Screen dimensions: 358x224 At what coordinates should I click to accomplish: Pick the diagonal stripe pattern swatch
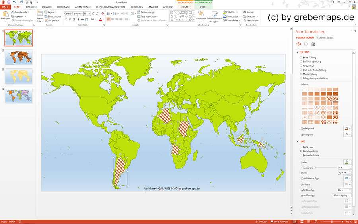(329, 99)
